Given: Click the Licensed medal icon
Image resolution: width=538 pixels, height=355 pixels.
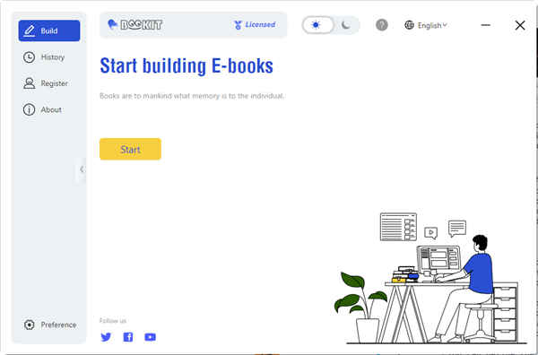Looking at the screenshot, I should pyautogui.click(x=238, y=25).
